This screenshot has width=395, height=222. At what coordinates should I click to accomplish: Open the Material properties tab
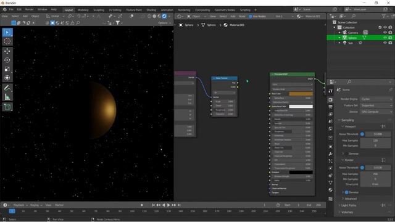click(331, 190)
